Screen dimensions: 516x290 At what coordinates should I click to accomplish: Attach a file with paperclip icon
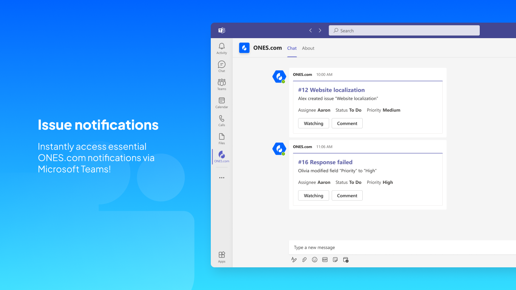304,260
